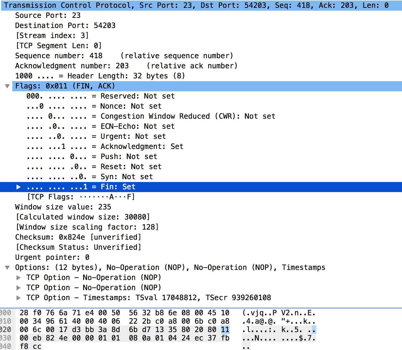Select [Checksum Status: Unverified] row
The image size is (402, 350).
click(78, 247)
